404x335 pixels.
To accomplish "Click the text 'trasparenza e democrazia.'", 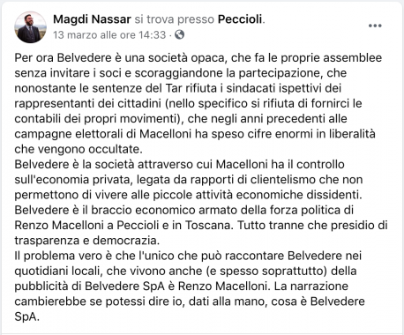I will (x=87, y=241).
